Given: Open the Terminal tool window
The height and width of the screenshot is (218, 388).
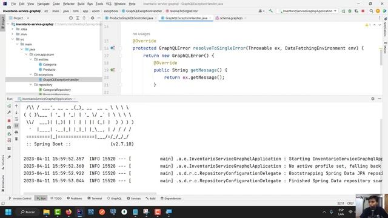Looking at the screenshot, I should pyautogui.click(x=95, y=198).
